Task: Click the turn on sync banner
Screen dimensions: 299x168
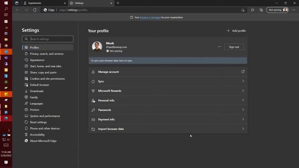Action: pyautogui.click(x=168, y=61)
